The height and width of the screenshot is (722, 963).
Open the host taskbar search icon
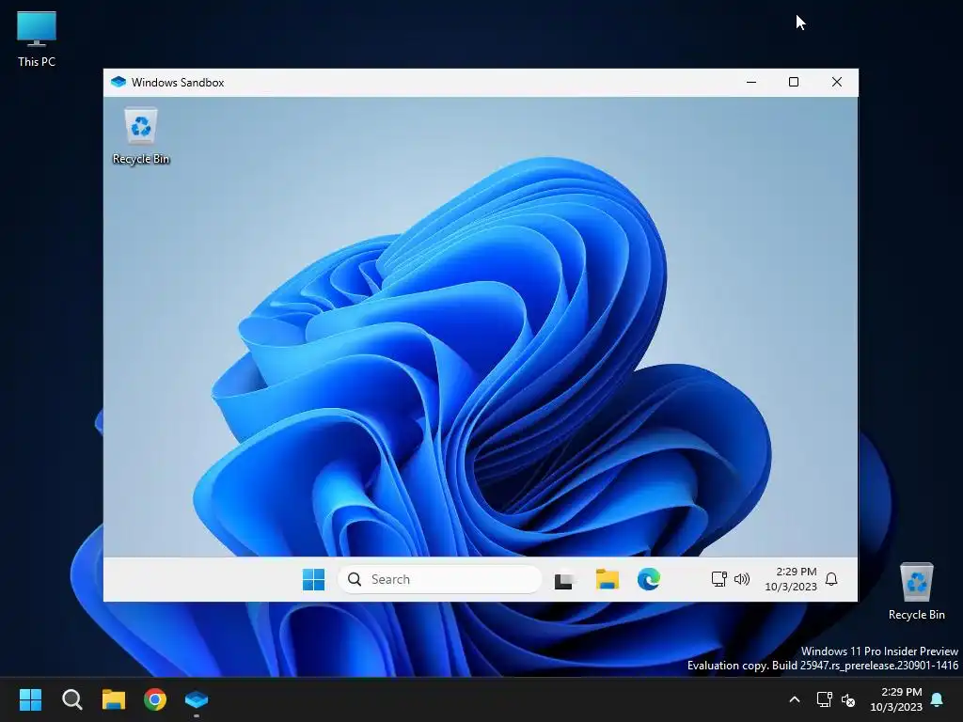[x=71, y=699]
